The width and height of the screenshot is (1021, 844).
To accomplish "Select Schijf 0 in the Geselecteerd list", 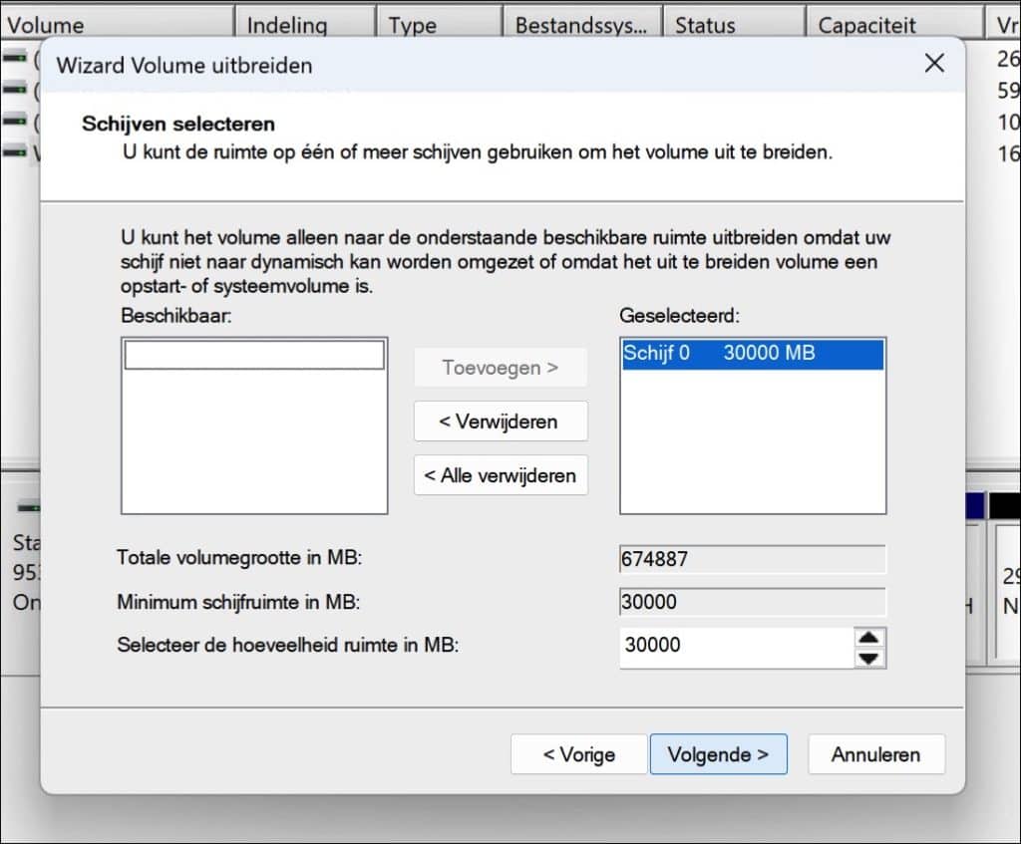I will (x=752, y=353).
